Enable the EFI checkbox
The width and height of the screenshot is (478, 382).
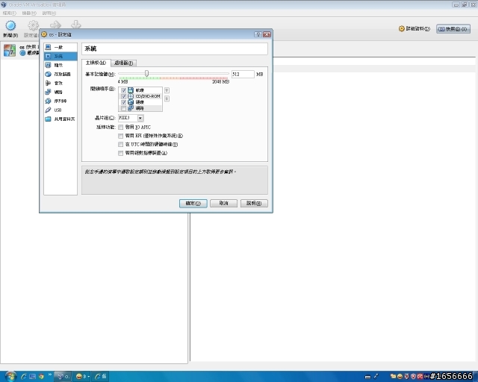tap(121, 136)
